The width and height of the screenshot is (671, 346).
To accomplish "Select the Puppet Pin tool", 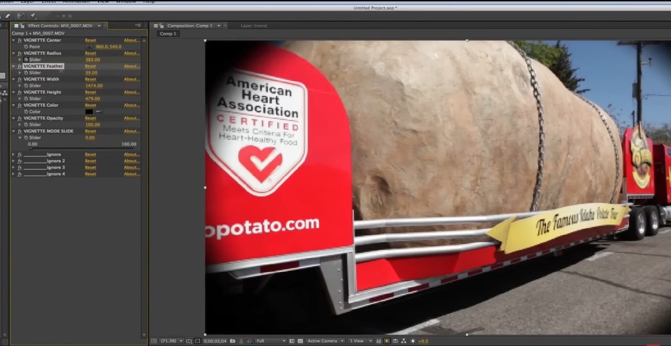I will (x=33, y=16).
